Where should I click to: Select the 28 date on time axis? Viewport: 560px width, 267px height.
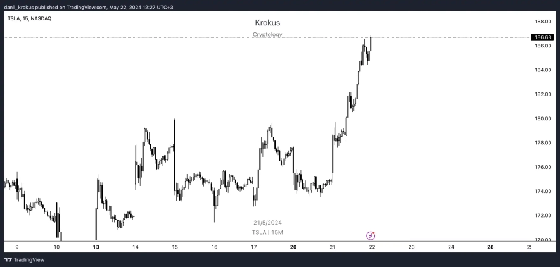click(490, 247)
